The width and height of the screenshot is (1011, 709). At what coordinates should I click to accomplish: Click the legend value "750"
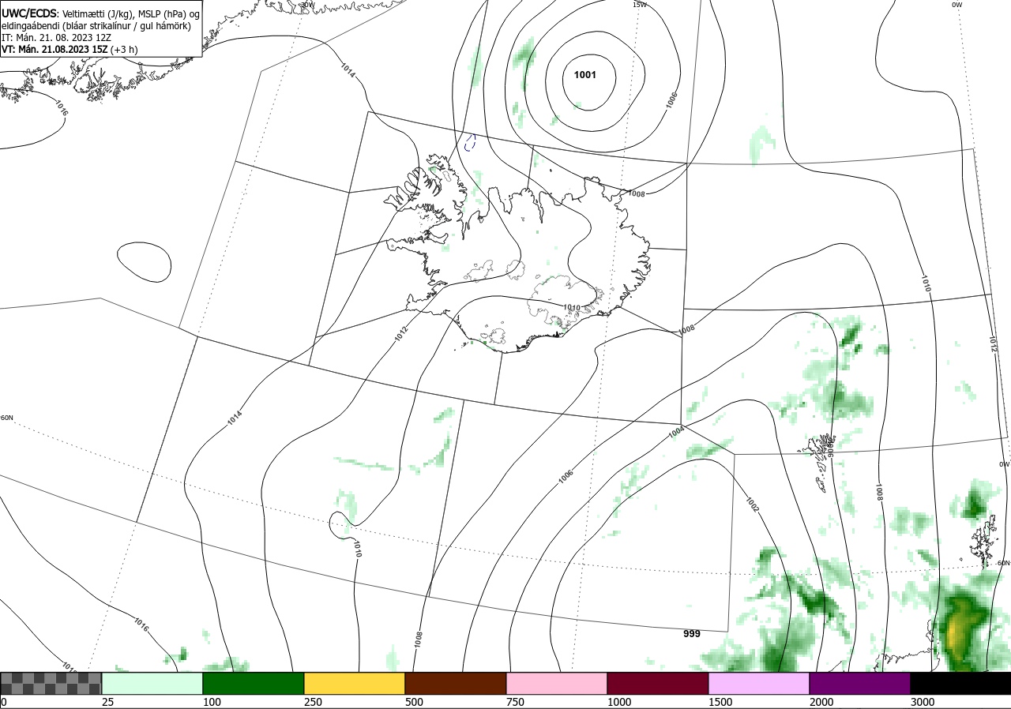515,702
